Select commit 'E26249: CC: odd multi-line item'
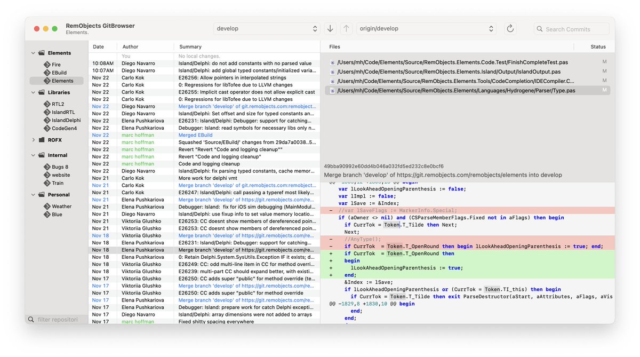This screenshot has height=357, width=640. point(204,264)
